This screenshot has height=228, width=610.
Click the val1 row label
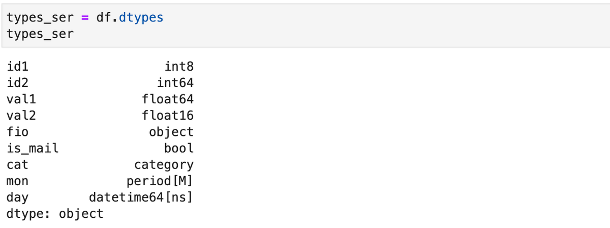point(22,99)
